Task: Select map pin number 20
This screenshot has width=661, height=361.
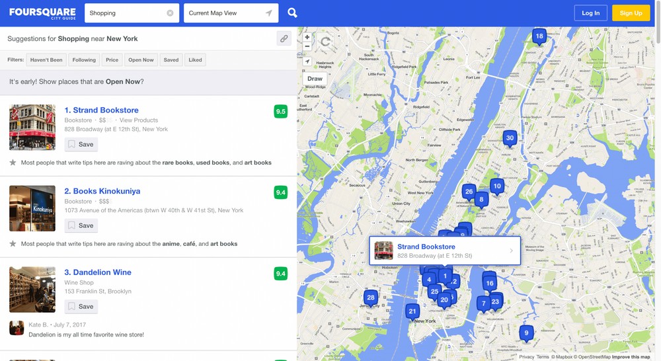Action: 444,301
